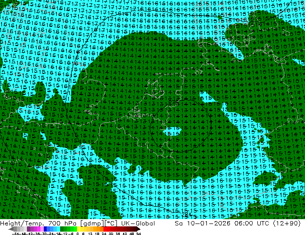Click the '06:00 UTC' time text
305x235 pixels.
pos(252,223)
